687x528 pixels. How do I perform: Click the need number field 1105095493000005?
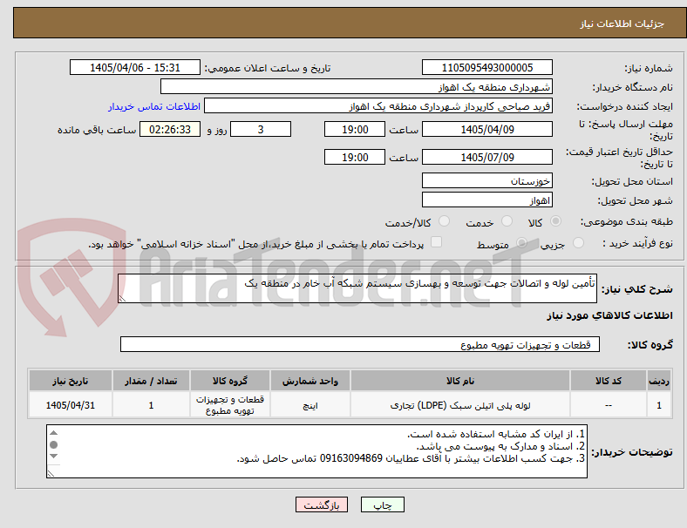(x=486, y=67)
